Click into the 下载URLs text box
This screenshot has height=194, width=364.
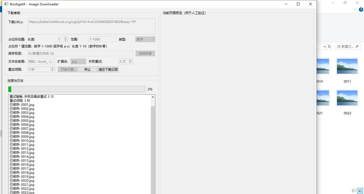pyautogui.click(x=91, y=26)
